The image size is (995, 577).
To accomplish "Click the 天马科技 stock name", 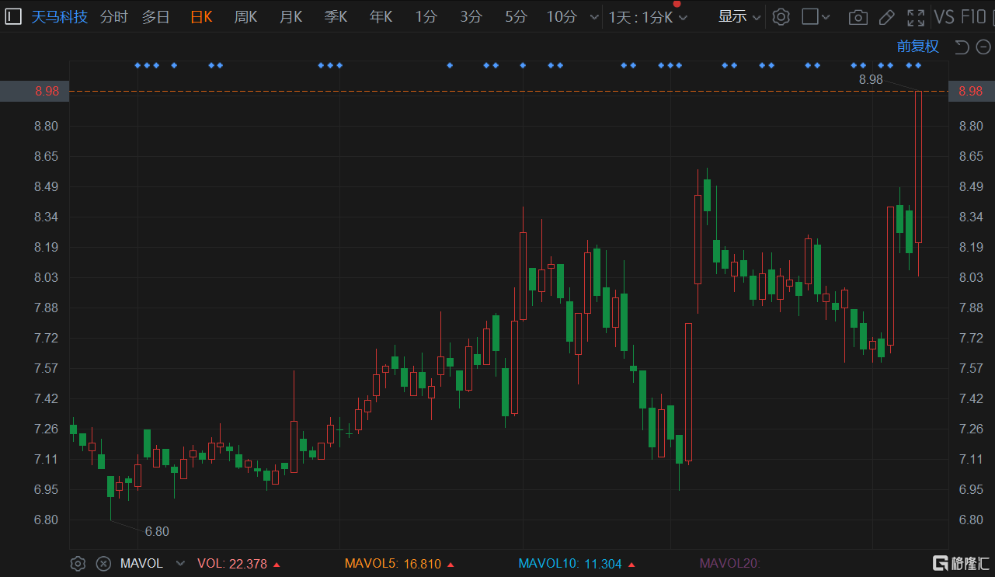I will pyautogui.click(x=59, y=16).
